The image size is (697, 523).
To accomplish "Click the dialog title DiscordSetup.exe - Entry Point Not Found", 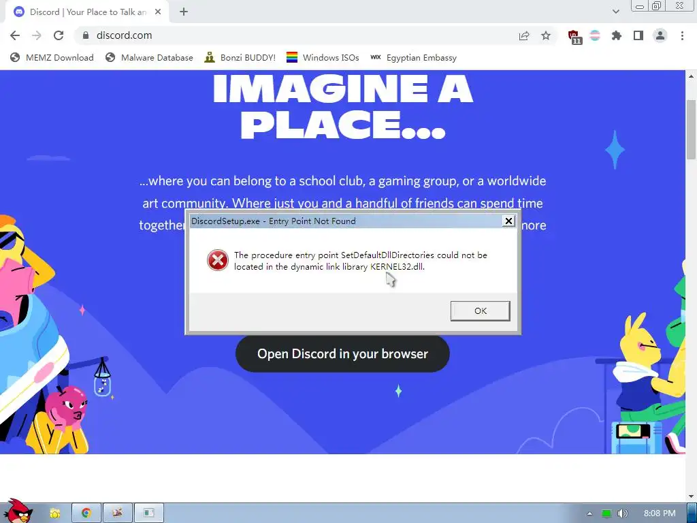I will point(274,221).
